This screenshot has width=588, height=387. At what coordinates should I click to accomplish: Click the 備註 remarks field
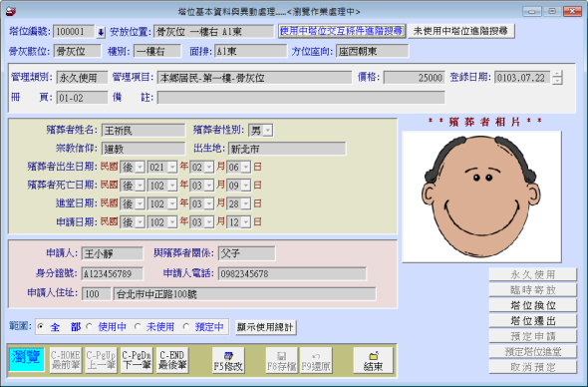coord(301,98)
